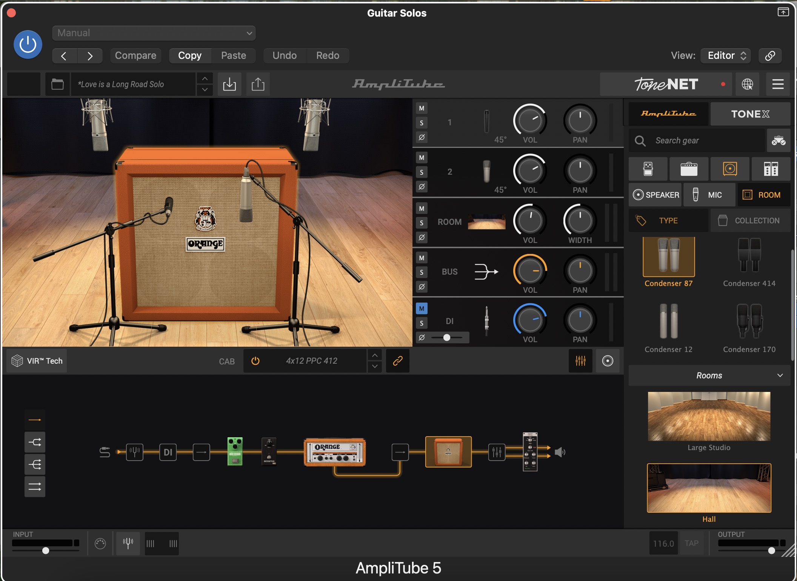Click the save preset download icon
The width and height of the screenshot is (797, 581).
coord(229,84)
